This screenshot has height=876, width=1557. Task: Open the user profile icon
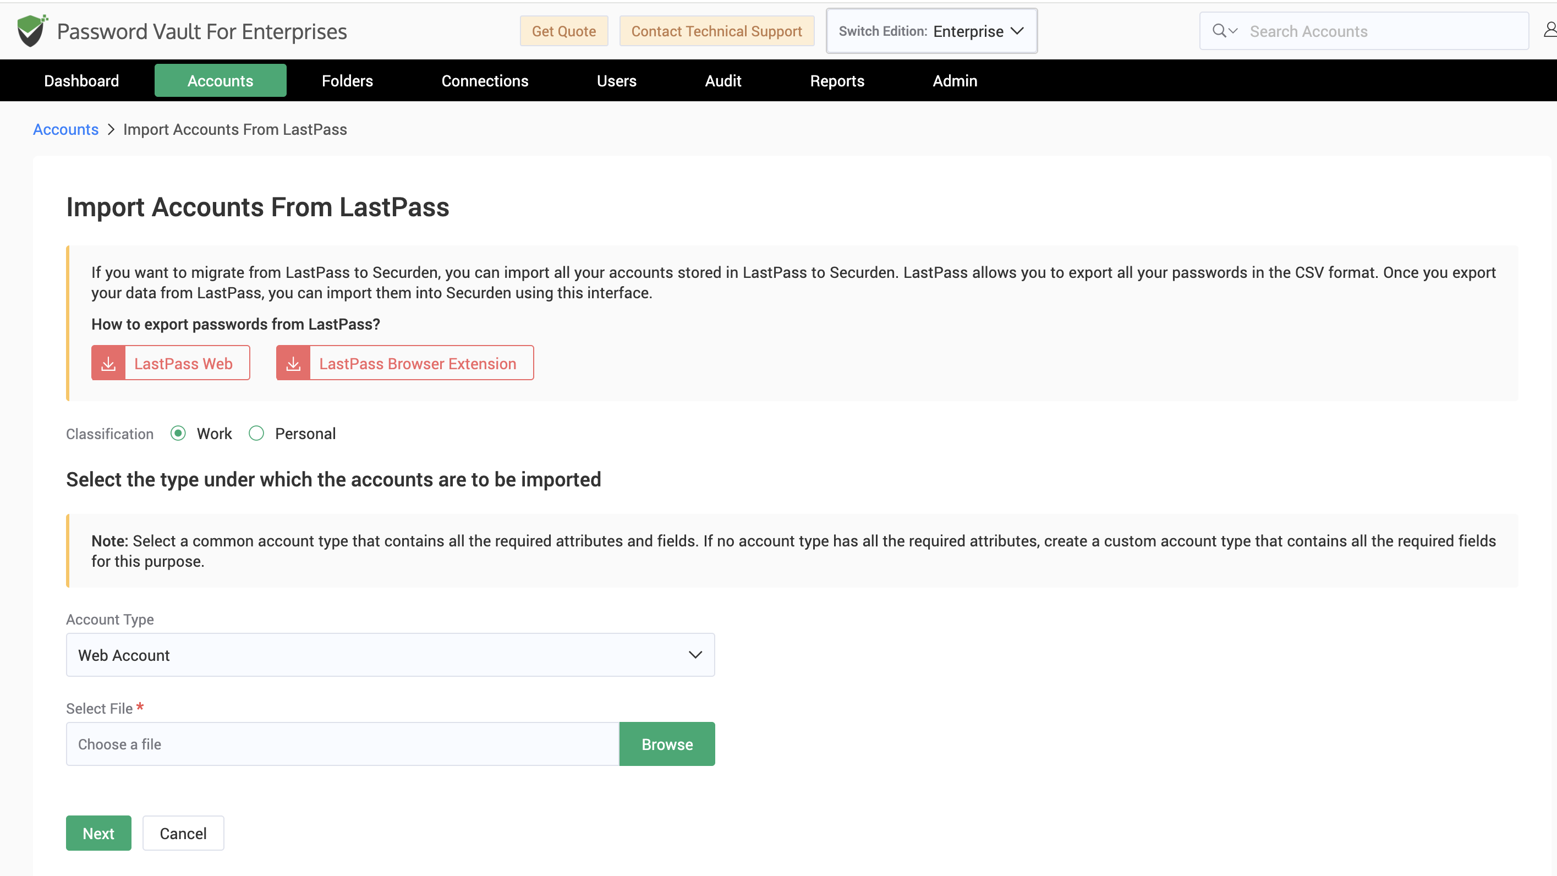[x=1550, y=30]
